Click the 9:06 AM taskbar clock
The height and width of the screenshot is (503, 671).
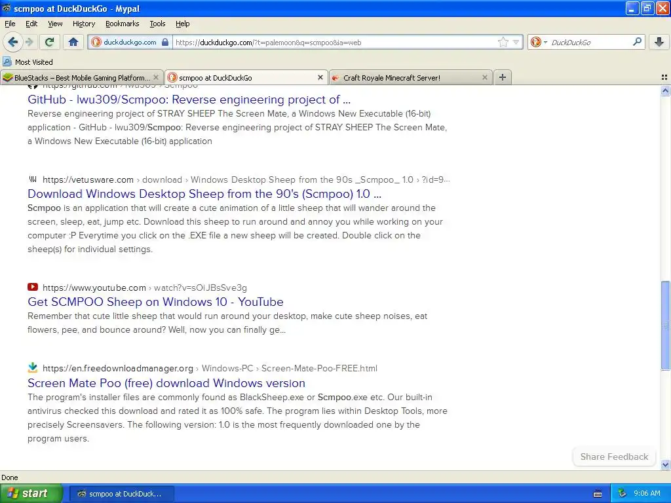coord(647,493)
